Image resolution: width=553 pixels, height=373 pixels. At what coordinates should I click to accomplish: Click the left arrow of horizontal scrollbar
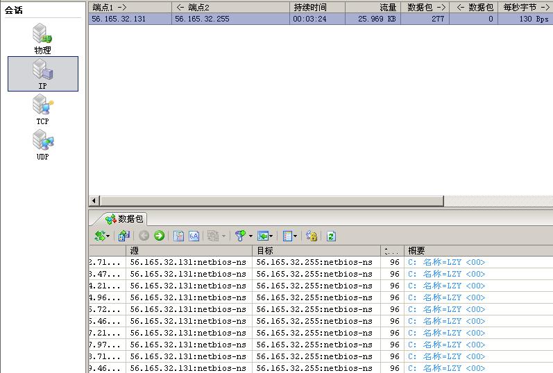(x=94, y=200)
